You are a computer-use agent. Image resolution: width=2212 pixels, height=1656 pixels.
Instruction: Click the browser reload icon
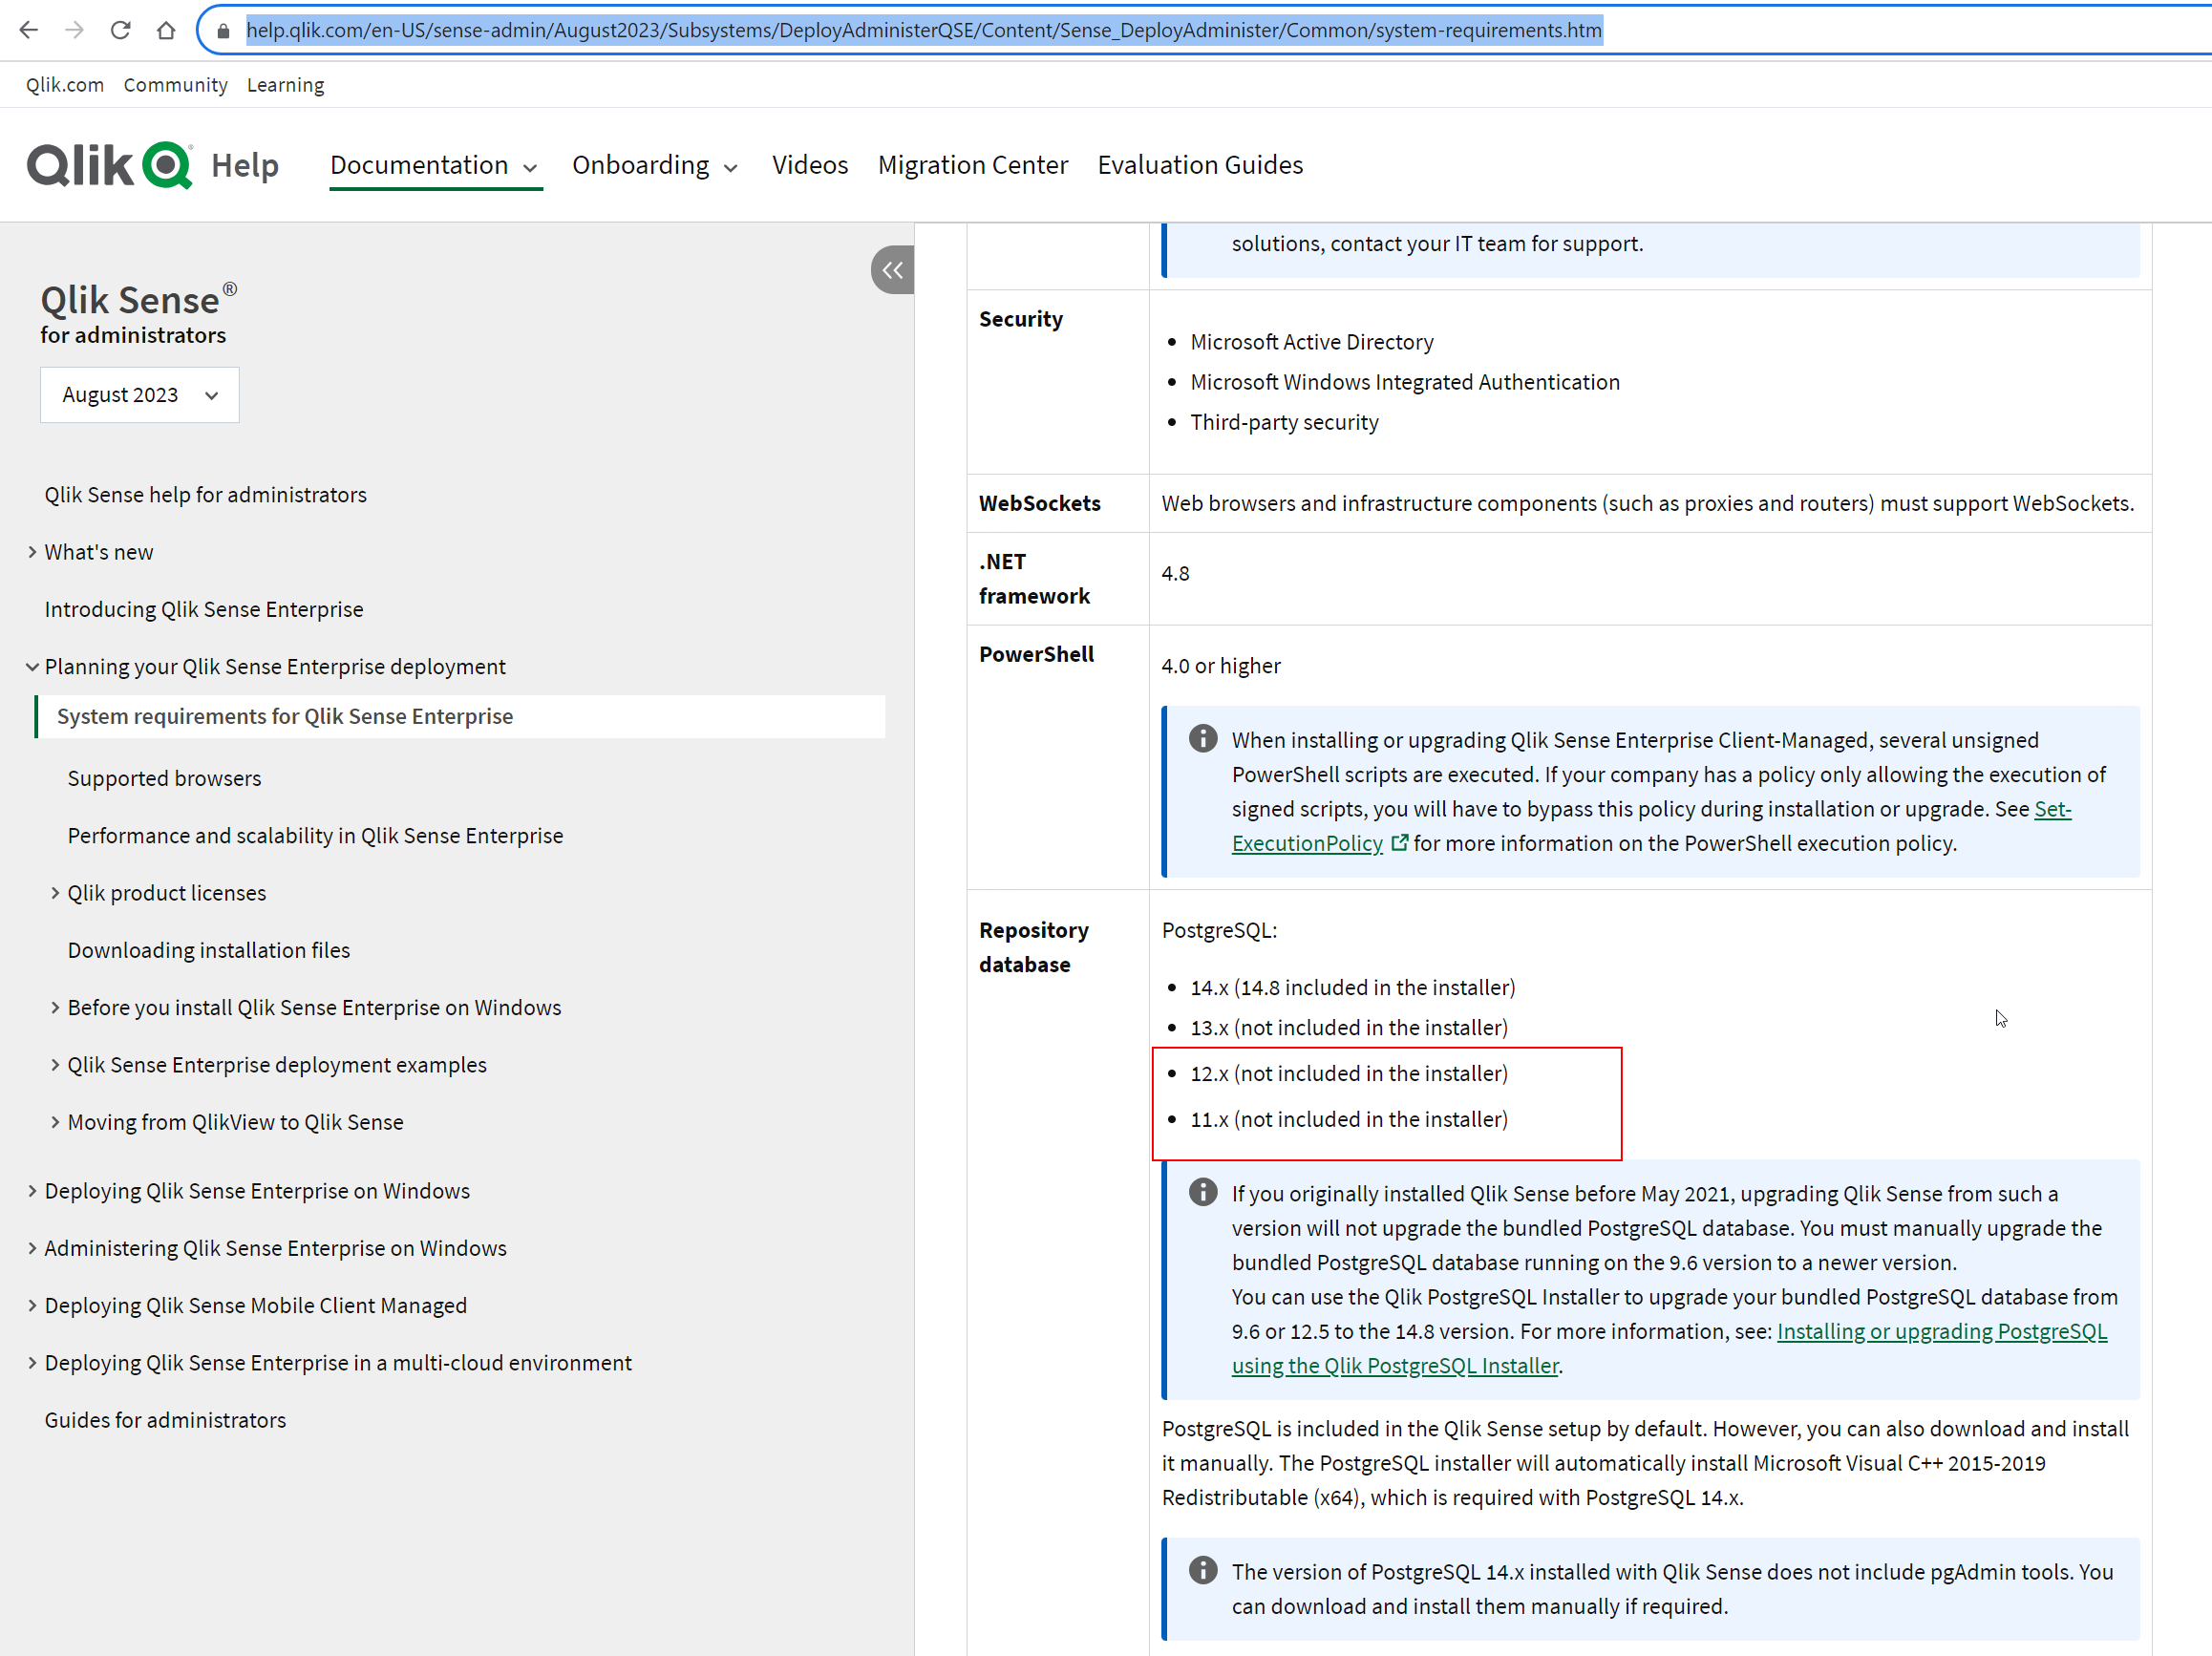point(120,30)
